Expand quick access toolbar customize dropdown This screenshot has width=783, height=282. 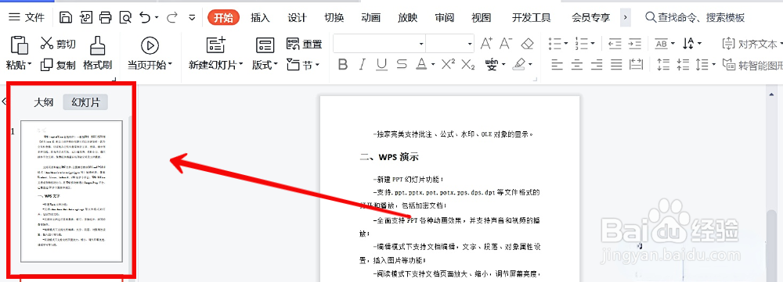[193, 18]
